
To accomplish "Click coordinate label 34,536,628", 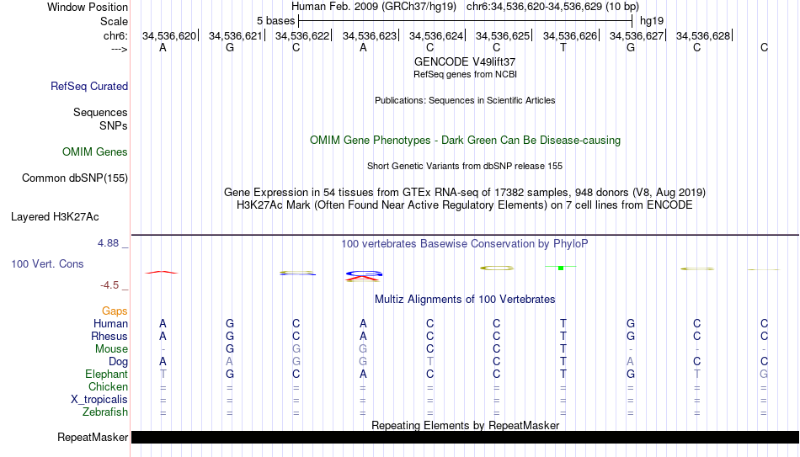I will coord(703,35).
